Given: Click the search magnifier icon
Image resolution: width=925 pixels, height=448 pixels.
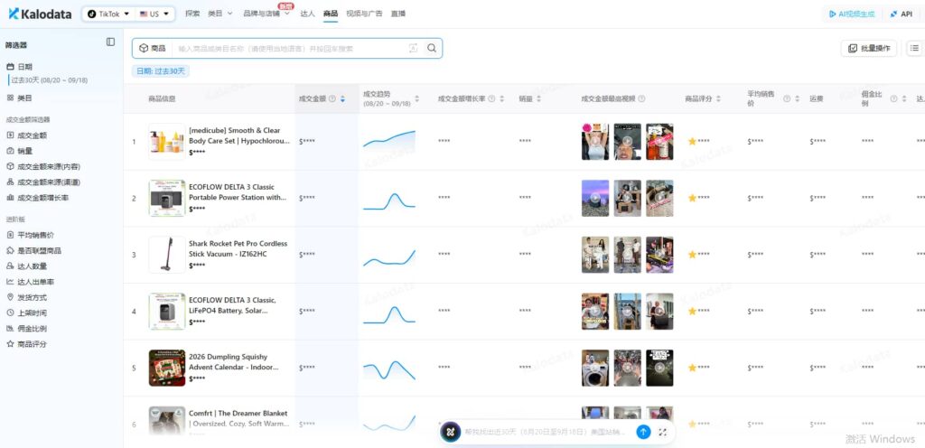Looking at the screenshot, I should 432,49.
